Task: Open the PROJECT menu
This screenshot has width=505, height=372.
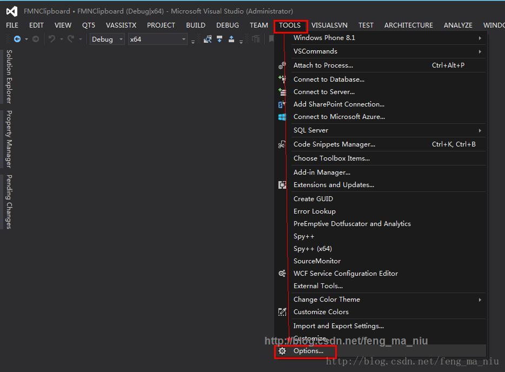Action: [161, 25]
